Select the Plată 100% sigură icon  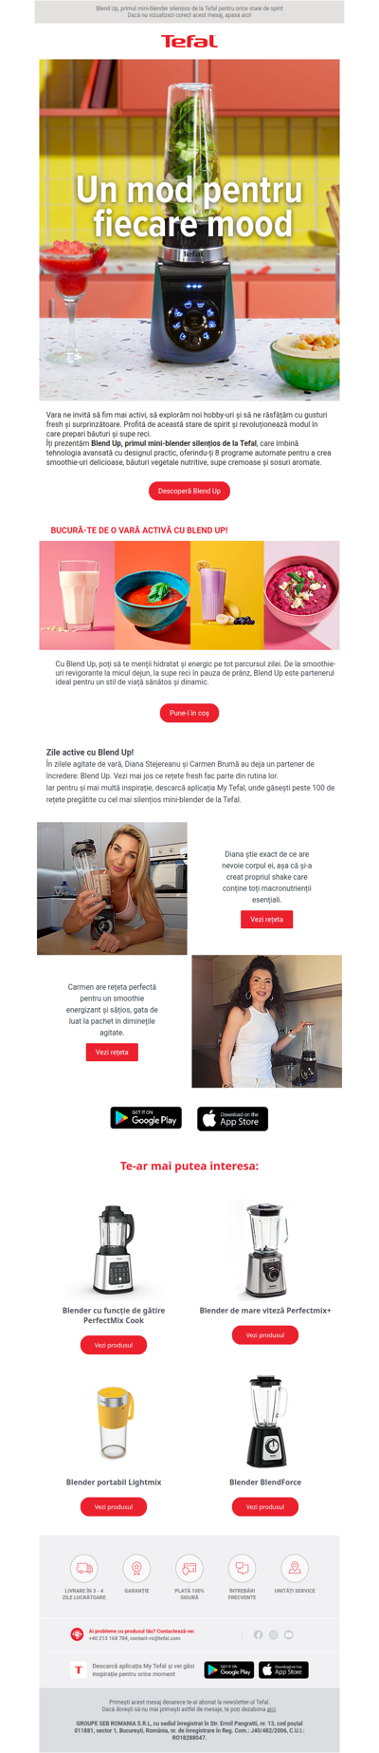click(x=189, y=1568)
